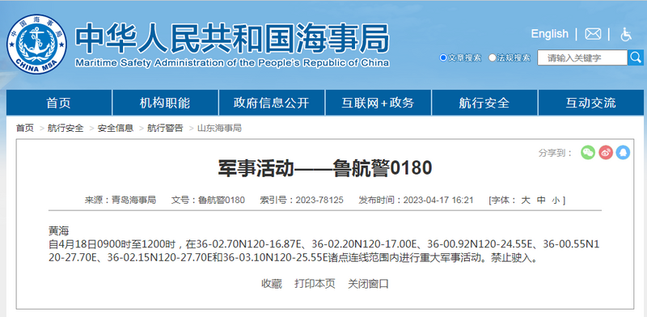Click the China MSA anchor logo

pyautogui.click(x=36, y=44)
